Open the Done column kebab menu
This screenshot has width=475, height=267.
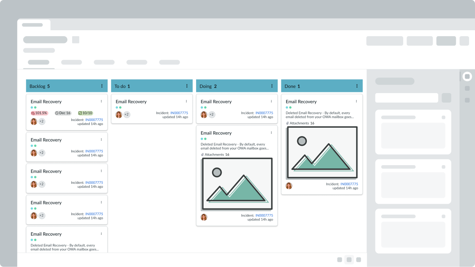pos(357,86)
